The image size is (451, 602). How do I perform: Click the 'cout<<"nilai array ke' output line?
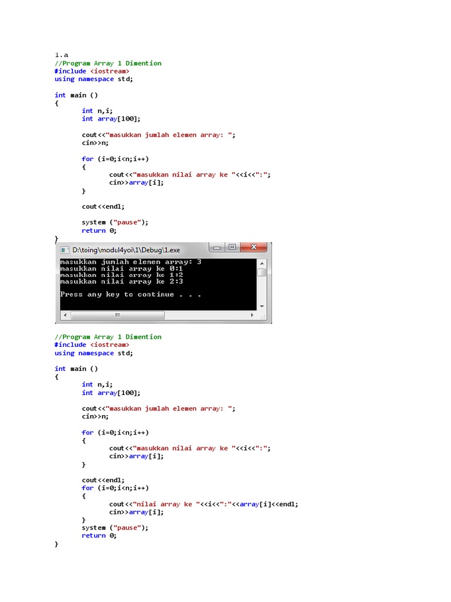[204, 504]
